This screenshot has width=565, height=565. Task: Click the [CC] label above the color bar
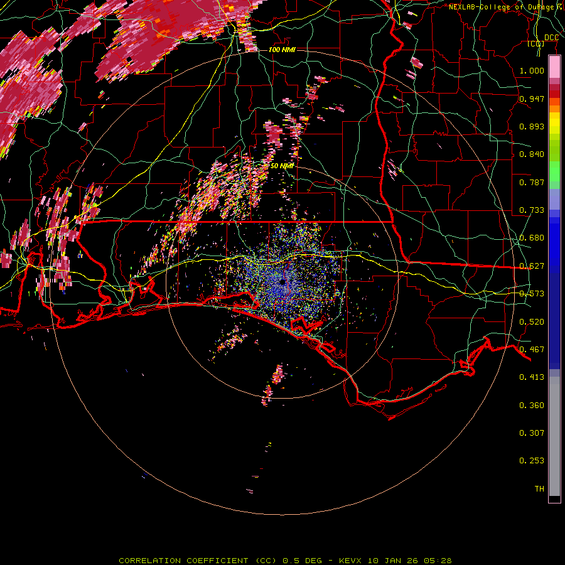tap(536, 43)
